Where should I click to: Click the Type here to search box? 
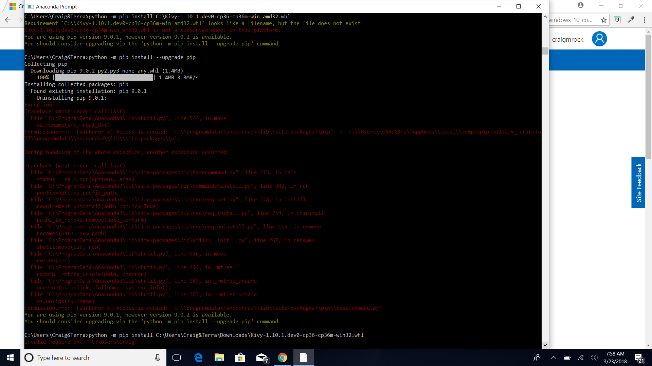(x=93, y=358)
